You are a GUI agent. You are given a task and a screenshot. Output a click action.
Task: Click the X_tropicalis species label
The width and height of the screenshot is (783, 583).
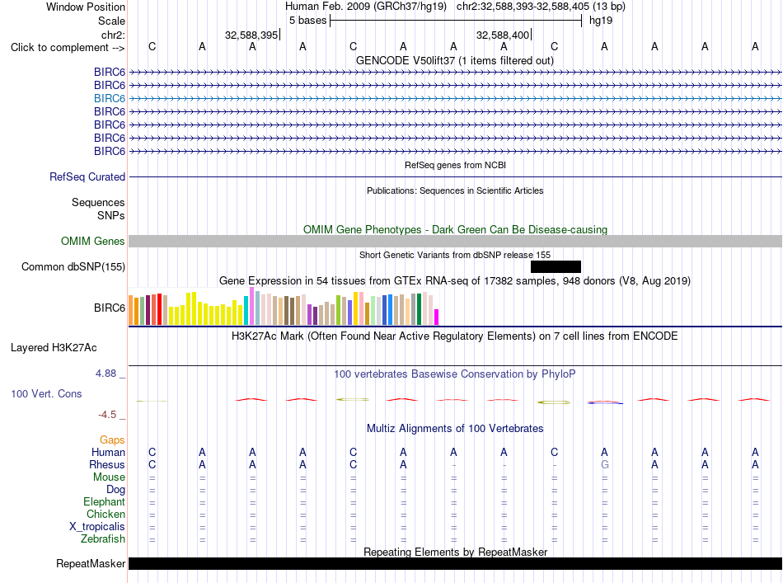pyautogui.click(x=97, y=527)
